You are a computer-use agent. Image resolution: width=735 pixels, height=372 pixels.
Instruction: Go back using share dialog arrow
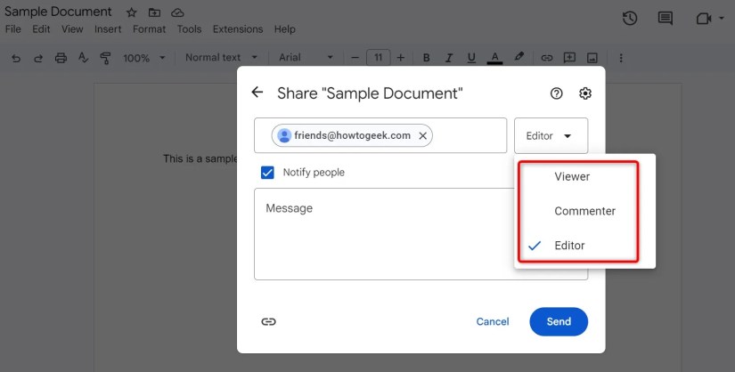(257, 93)
